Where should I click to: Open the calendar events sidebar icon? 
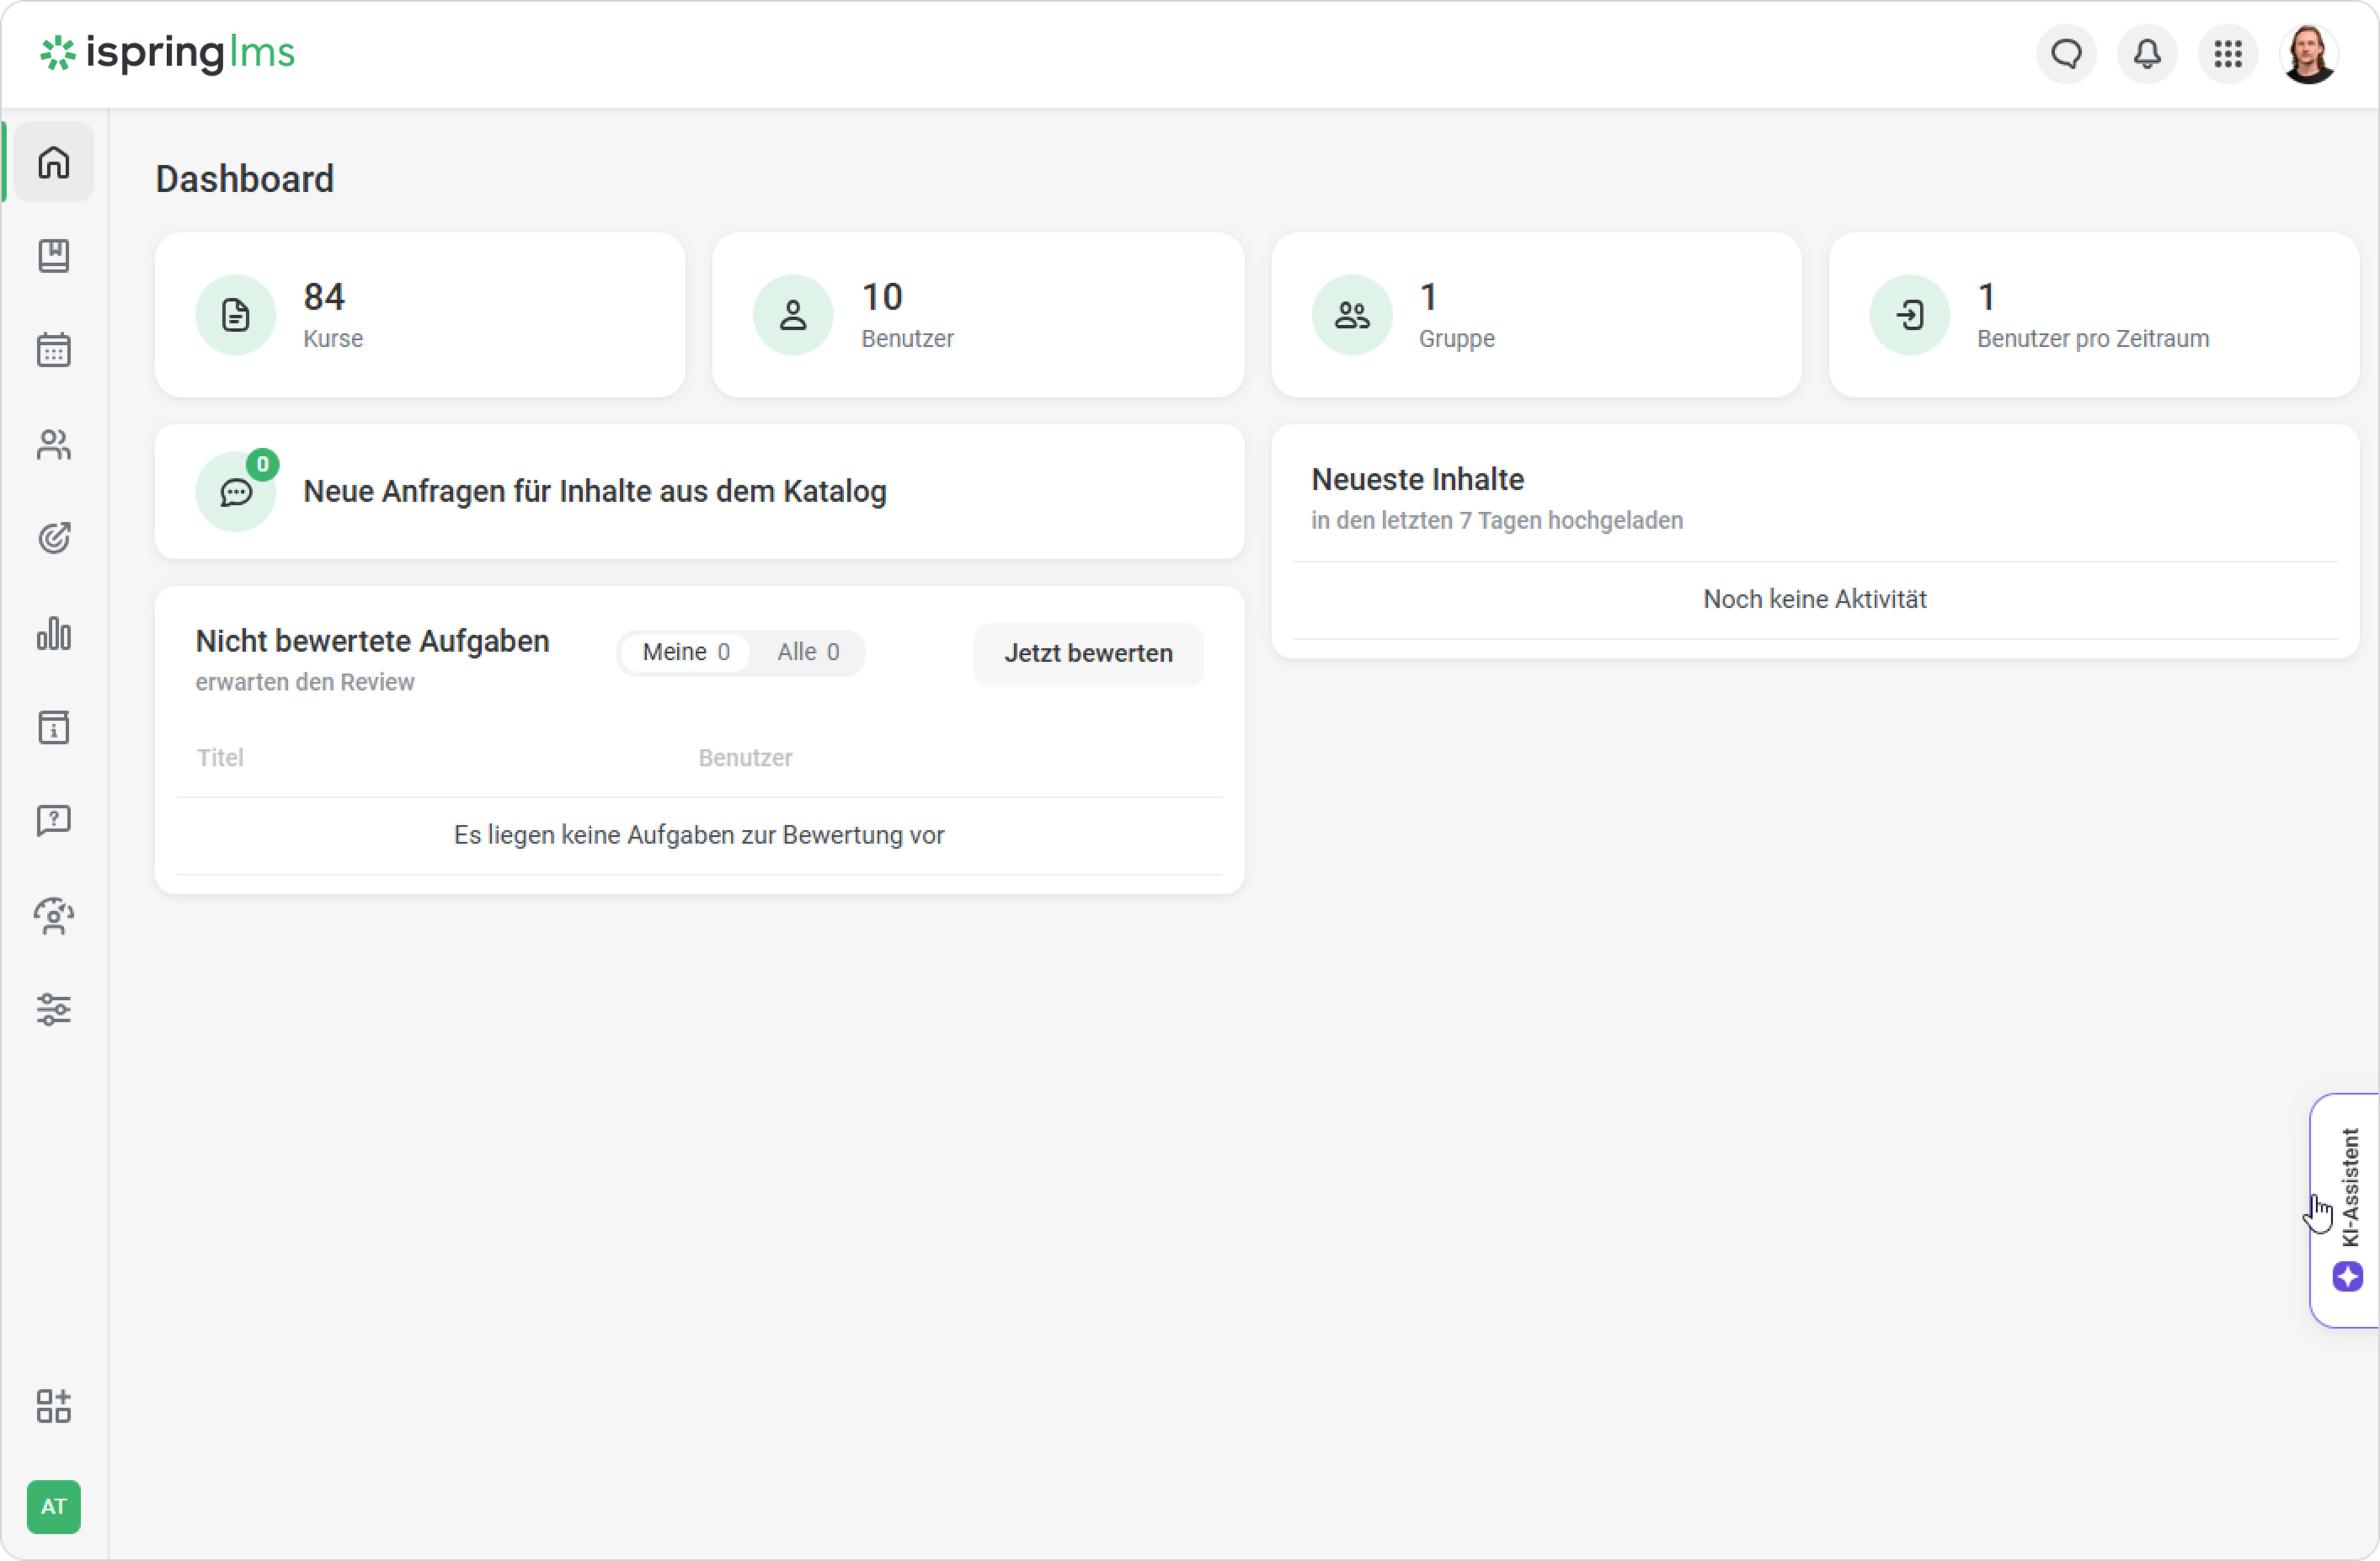tap(54, 350)
